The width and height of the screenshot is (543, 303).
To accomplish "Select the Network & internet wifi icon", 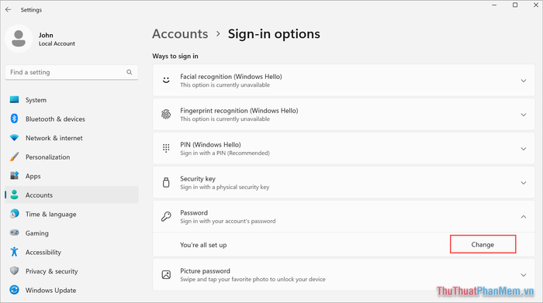I will click(x=14, y=138).
